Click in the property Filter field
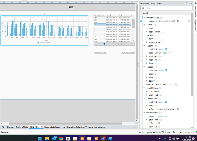The height and width of the screenshot is (141, 197). pos(166,8)
